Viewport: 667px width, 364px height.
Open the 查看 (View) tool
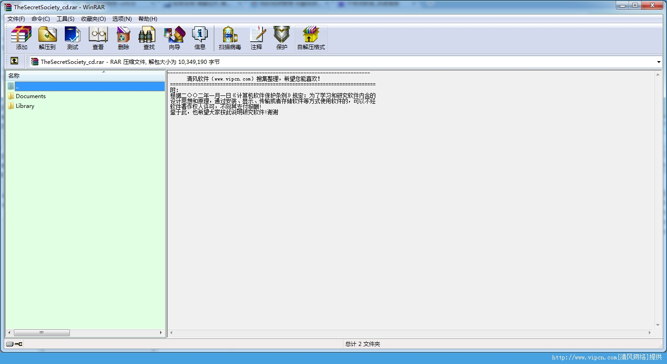tap(98, 38)
